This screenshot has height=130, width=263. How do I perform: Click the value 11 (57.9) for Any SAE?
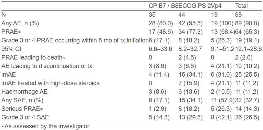[x=221, y=100]
